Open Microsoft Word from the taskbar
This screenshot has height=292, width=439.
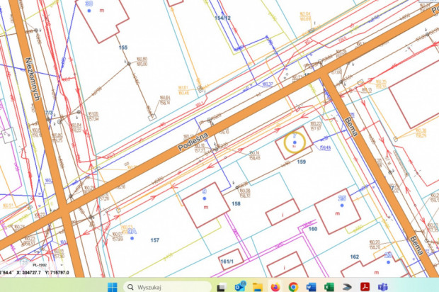point(312,287)
